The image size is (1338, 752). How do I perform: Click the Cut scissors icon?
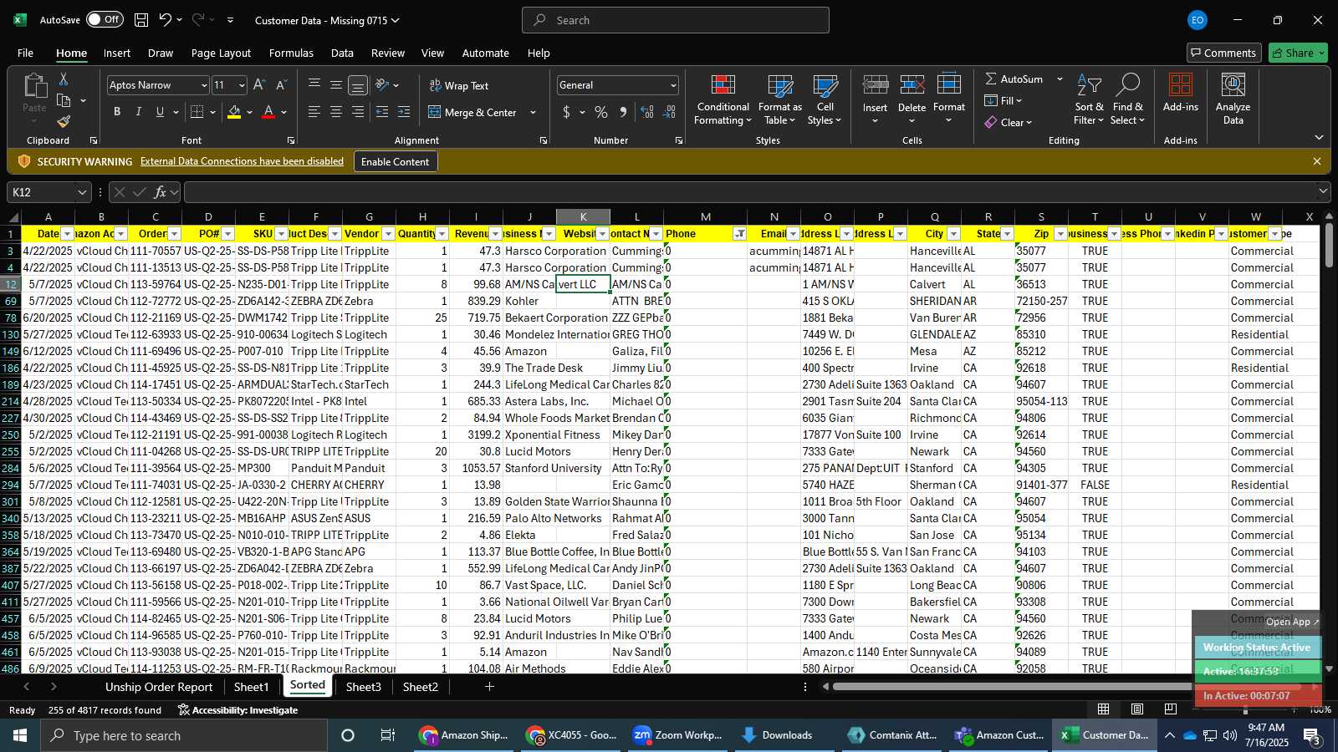64,79
